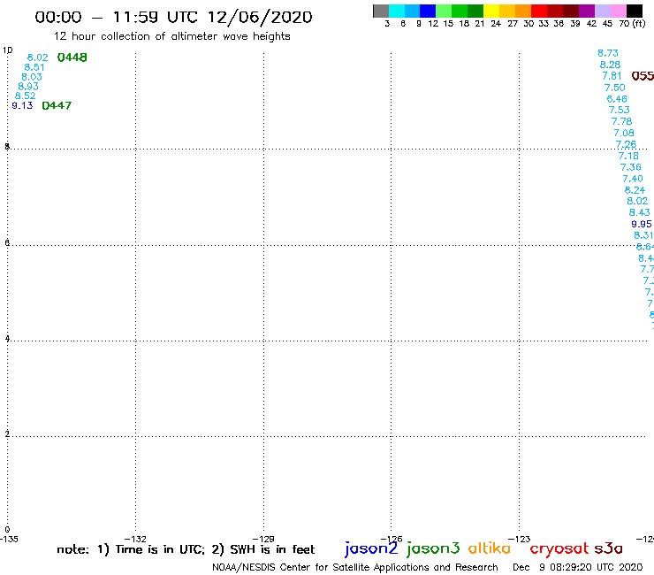Click the wave height value 7.40

633,179
